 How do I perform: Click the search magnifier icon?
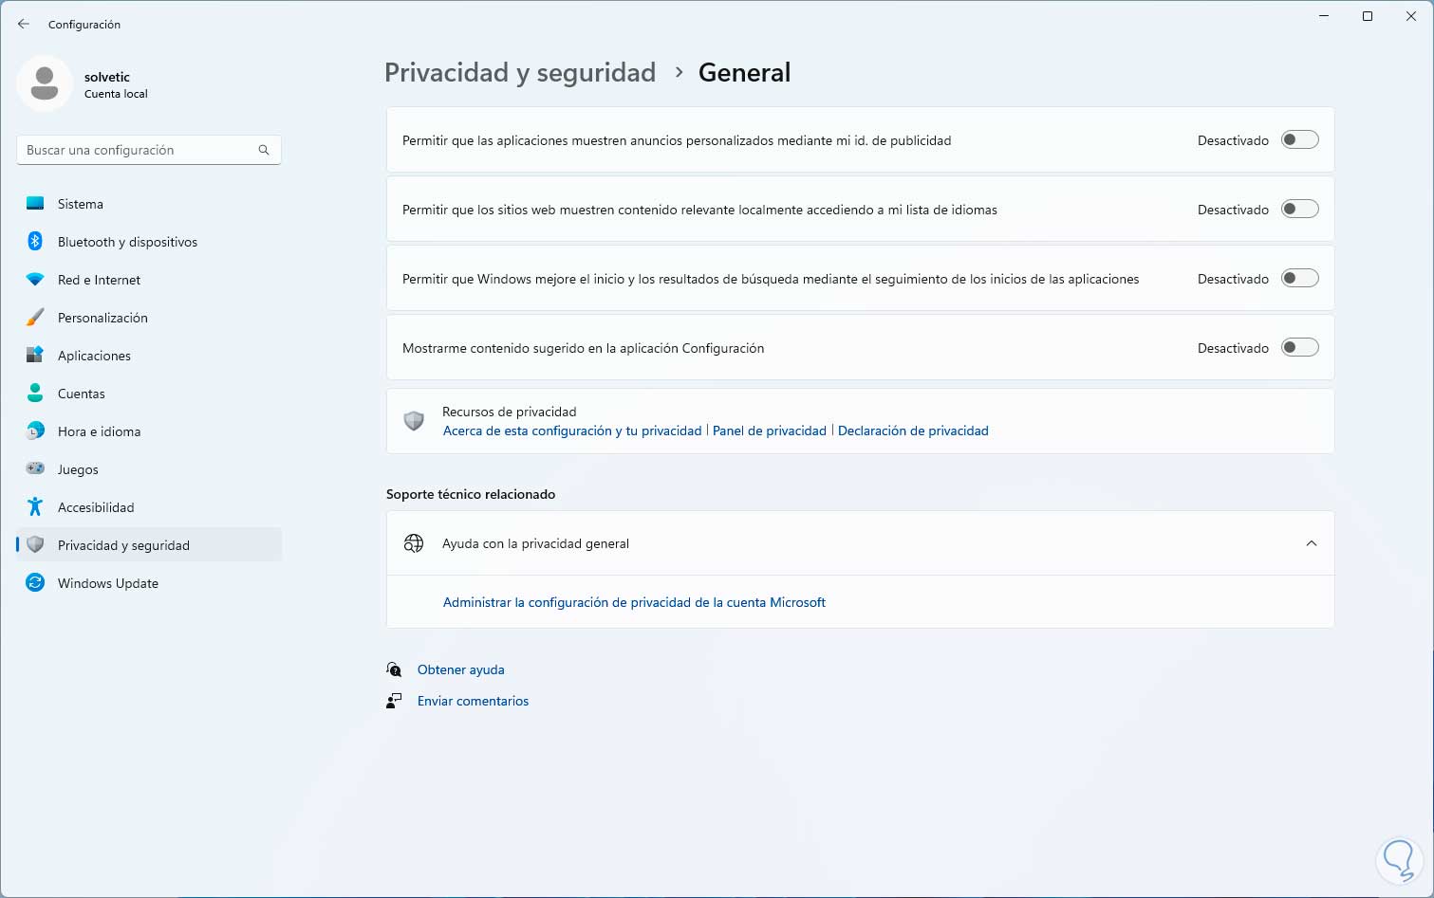click(264, 150)
